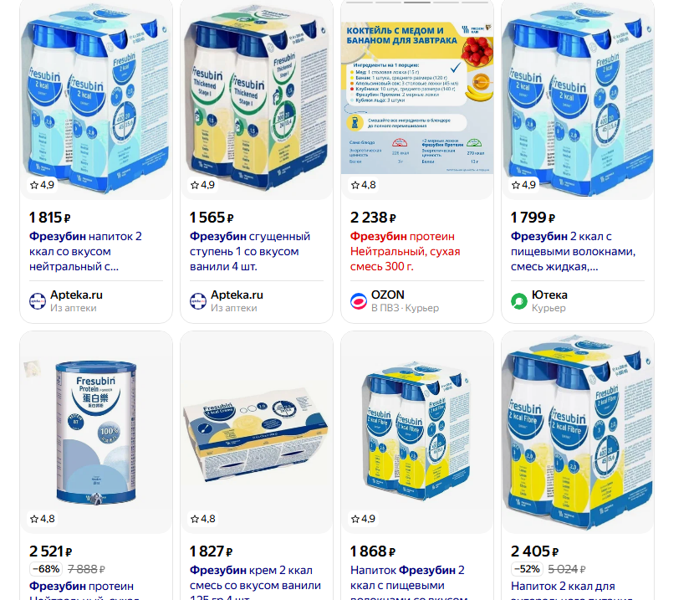View the Fresubin 2 kcal Creme box image
The width and height of the screenshot is (699, 600).
click(x=257, y=432)
